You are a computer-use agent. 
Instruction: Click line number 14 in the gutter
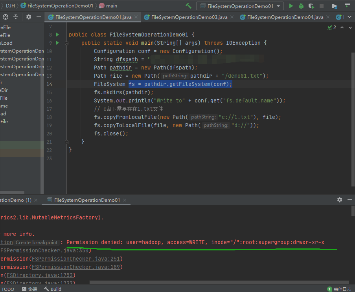click(49, 84)
